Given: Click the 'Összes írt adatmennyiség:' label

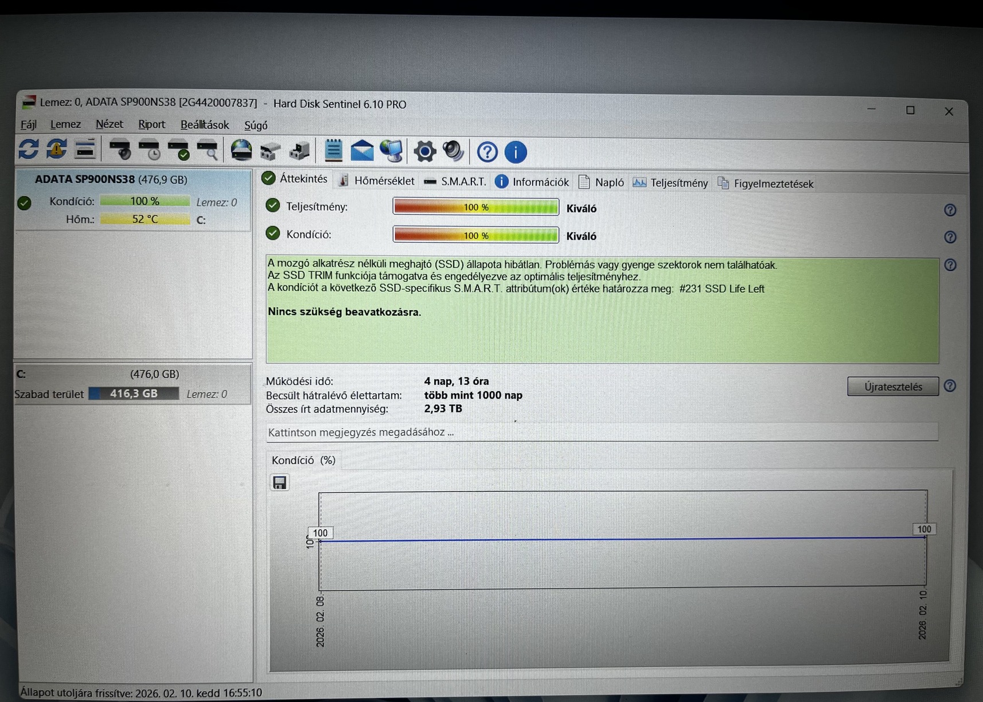Looking at the screenshot, I should pyautogui.click(x=327, y=409).
